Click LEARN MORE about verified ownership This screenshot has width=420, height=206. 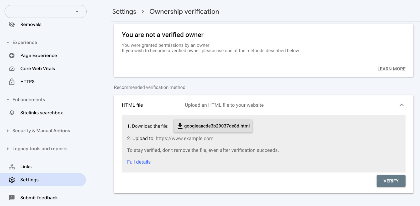[391, 69]
